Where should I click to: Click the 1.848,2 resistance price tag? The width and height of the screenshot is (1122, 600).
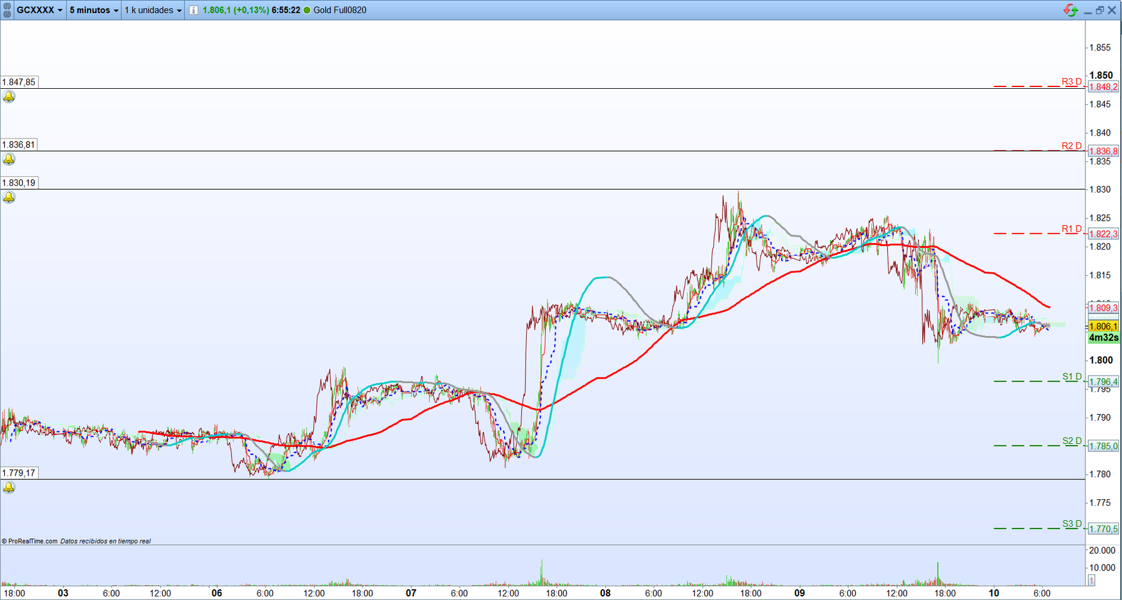[1103, 87]
